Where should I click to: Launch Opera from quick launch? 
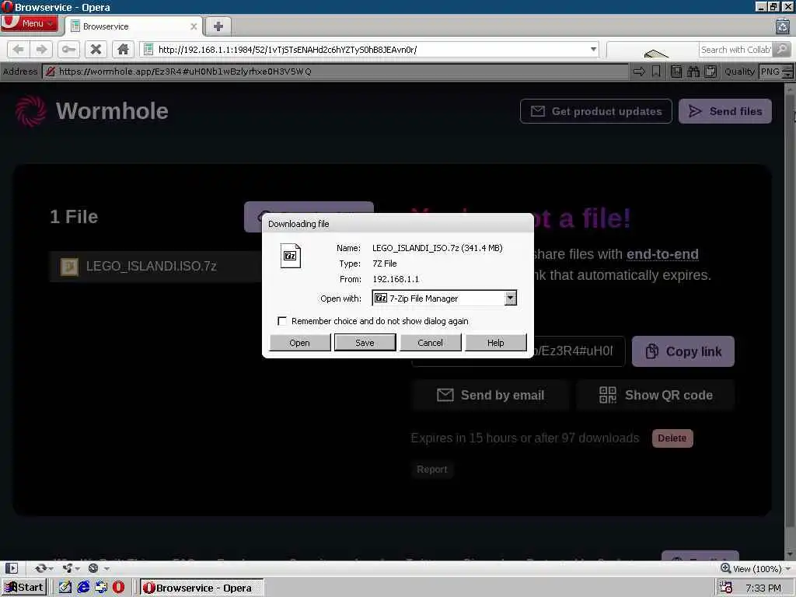point(118,588)
